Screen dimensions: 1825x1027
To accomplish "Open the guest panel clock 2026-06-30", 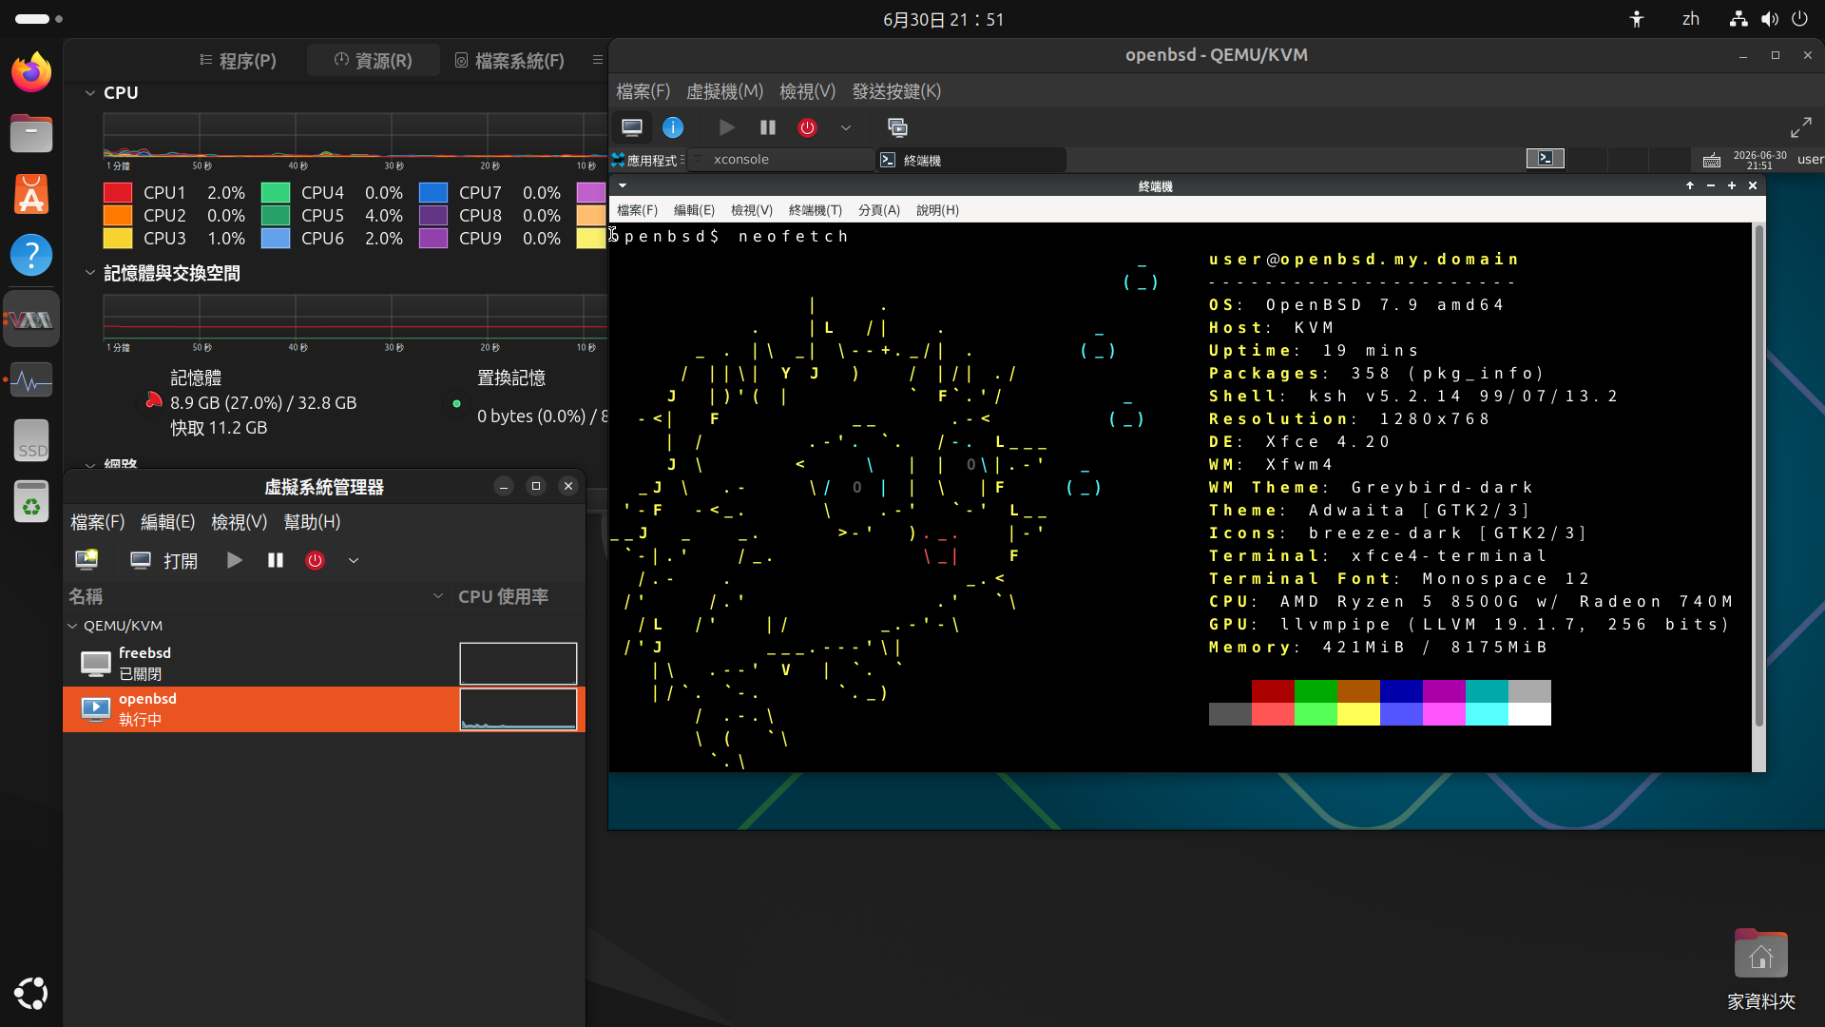I will coord(1759,160).
